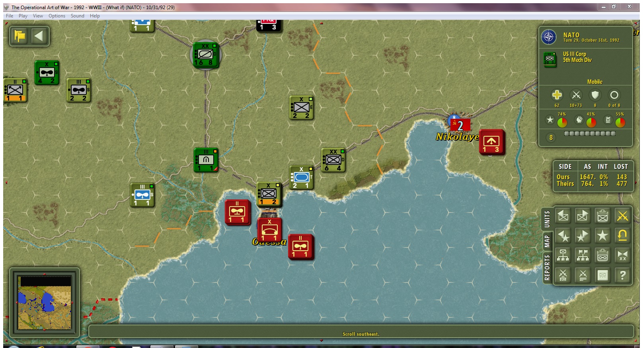Click the question mark help icon
Image resolution: width=643 pixels, height=348 pixels.
click(x=622, y=275)
